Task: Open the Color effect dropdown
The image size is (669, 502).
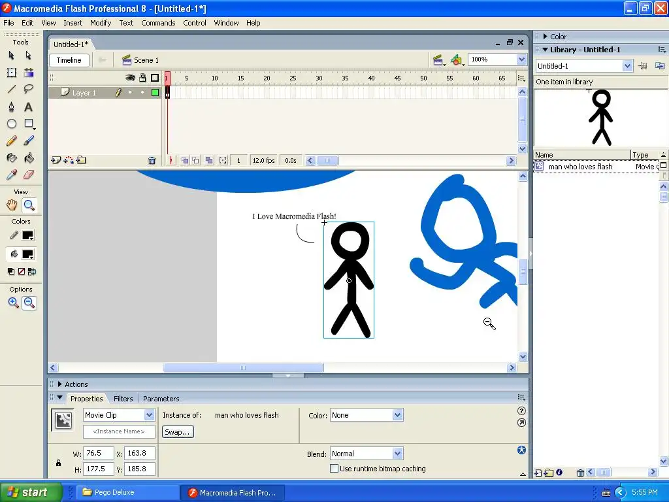Action: (397, 415)
